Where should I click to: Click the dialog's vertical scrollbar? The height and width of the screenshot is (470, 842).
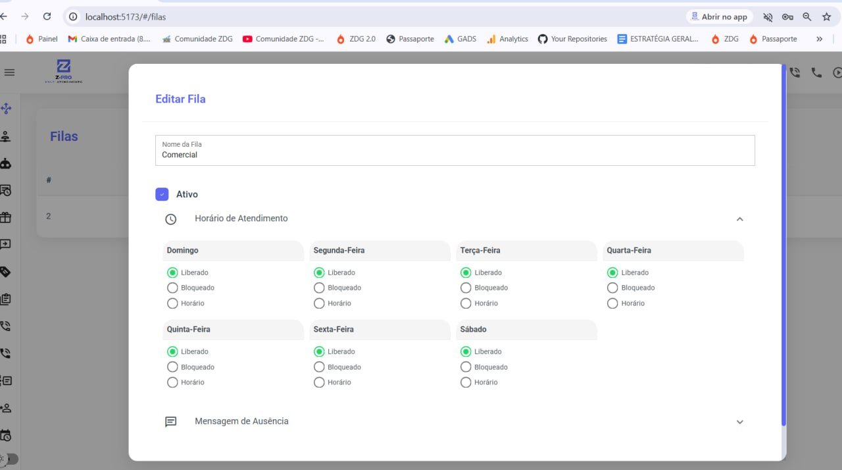783,244
